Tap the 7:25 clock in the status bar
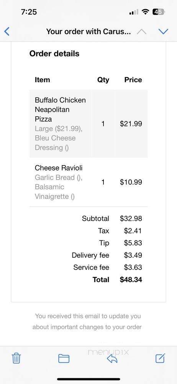Screen dimensions: 177x384 pos(29,12)
